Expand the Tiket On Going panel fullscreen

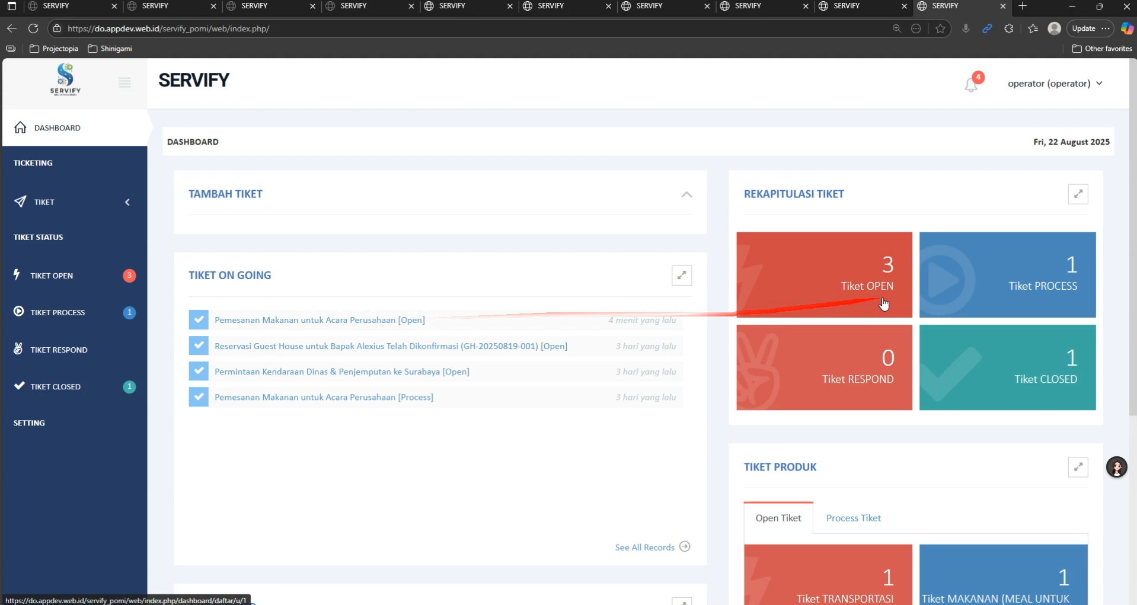(681, 275)
